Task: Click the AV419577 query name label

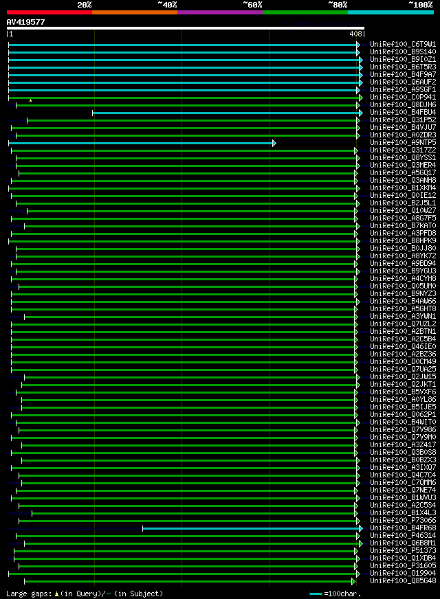Action: click(x=25, y=22)
